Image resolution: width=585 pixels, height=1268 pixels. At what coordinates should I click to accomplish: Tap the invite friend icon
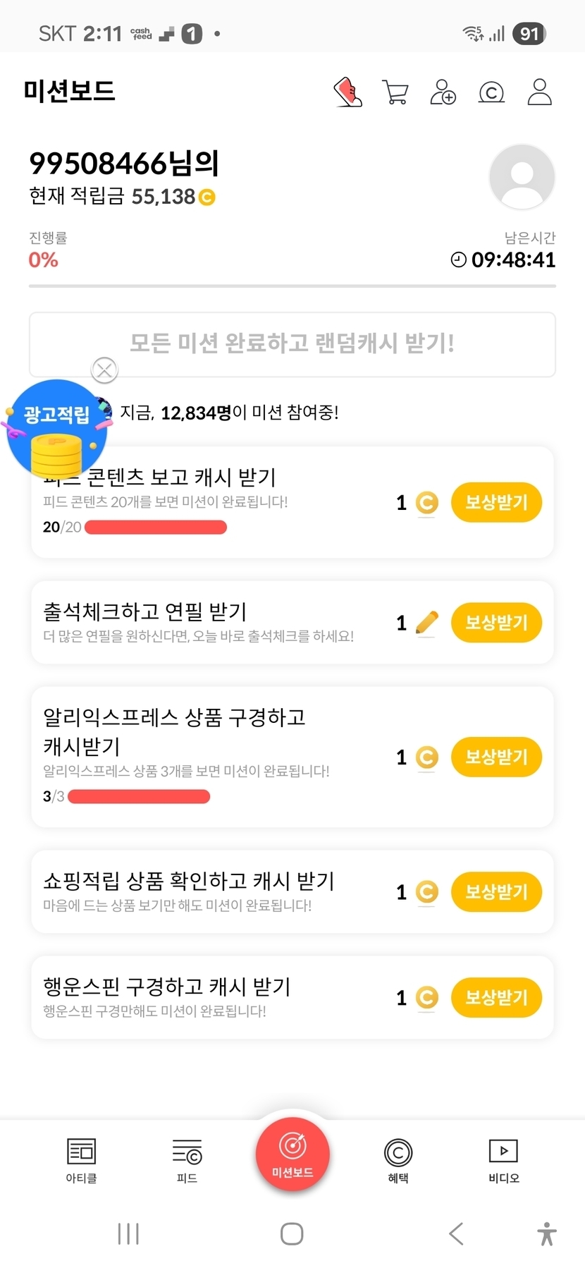point(443,92)
